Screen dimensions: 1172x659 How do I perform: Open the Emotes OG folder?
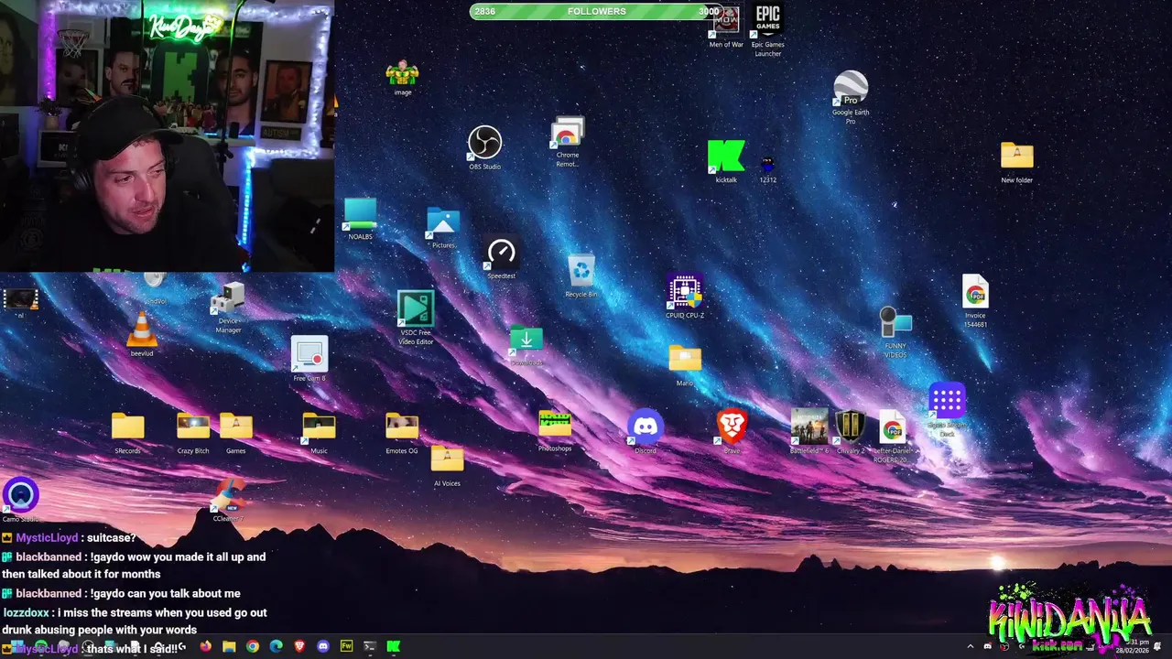point(402,432)
